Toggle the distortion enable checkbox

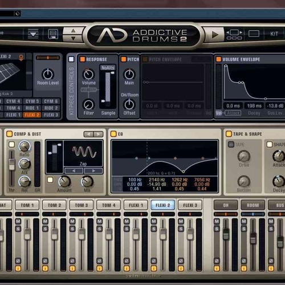coord(50,180)
